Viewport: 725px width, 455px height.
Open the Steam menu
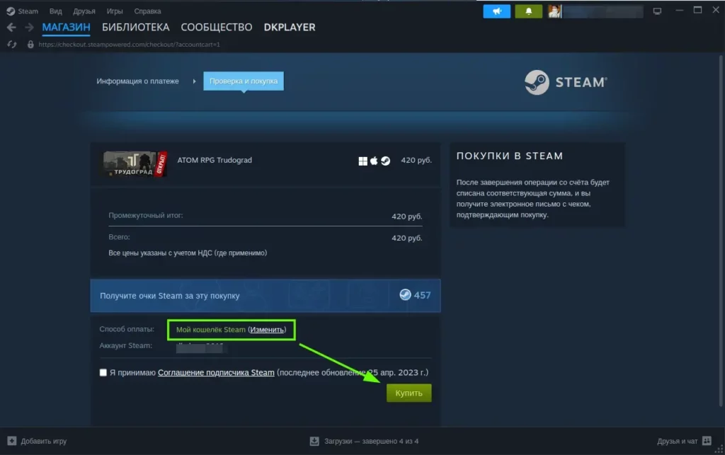click(x=28, y=11)
